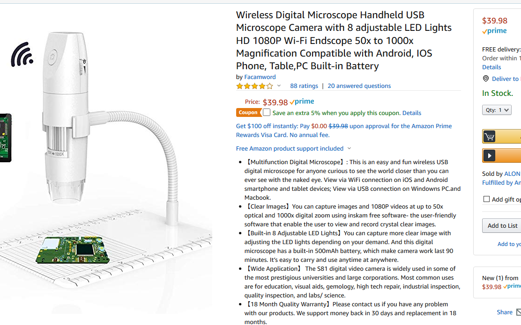Check the Add gift options box

[486, 199]
